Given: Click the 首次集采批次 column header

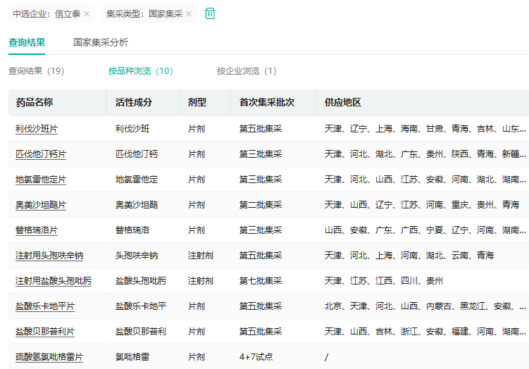Looking at the screenshot, I should (267, 103).
